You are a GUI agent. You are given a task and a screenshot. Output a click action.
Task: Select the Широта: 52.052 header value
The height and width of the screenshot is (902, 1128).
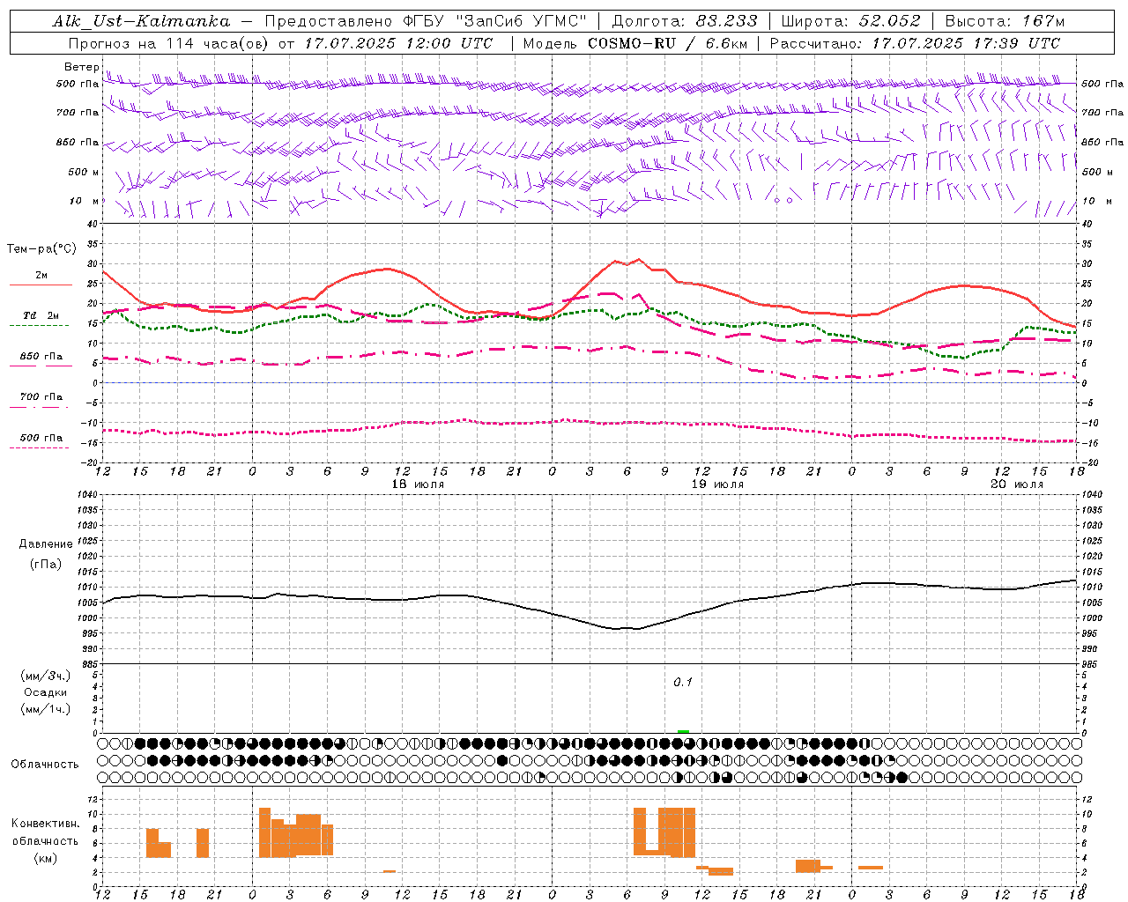tap(850, 21)
